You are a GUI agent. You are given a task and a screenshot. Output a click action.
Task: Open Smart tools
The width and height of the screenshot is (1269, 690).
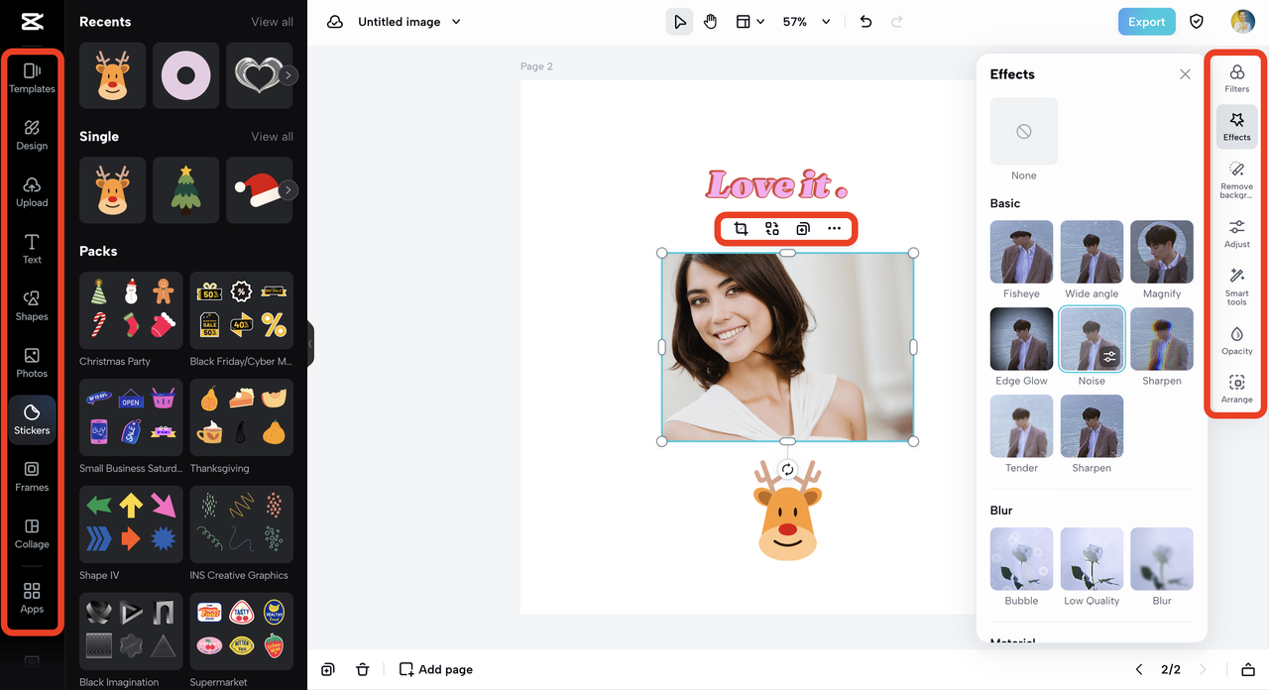(1236, 286)
